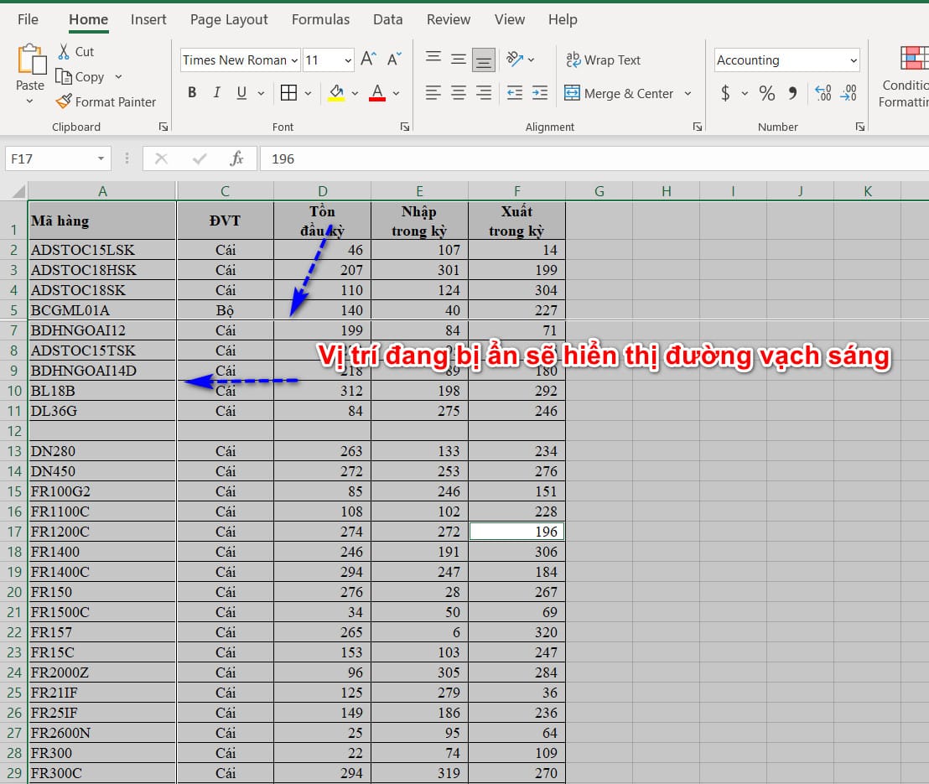Decrease font size with smaller A

click(x=394, y=60)
